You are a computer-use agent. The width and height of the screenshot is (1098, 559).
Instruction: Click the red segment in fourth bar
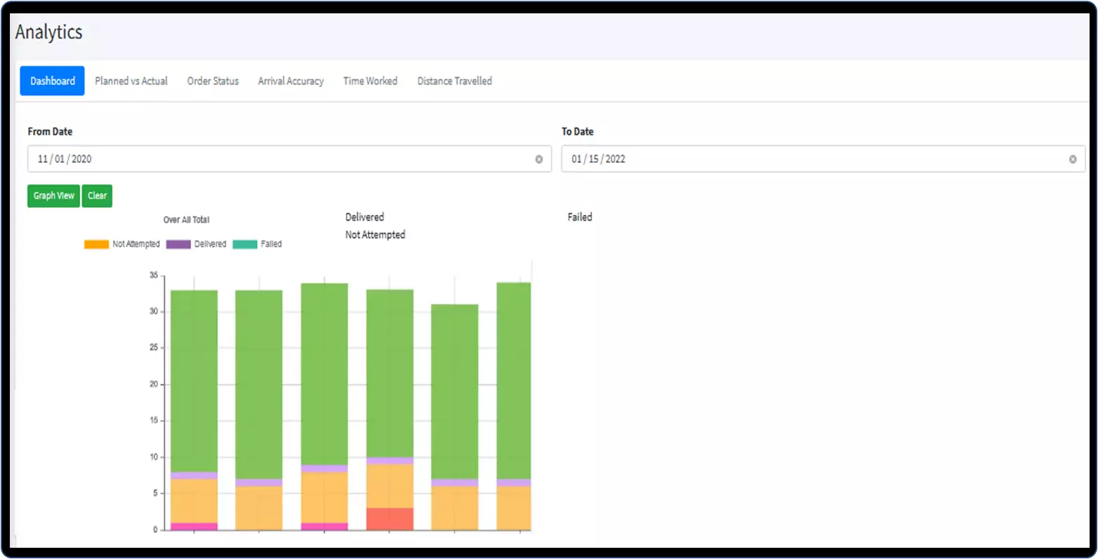click(390, 519)
